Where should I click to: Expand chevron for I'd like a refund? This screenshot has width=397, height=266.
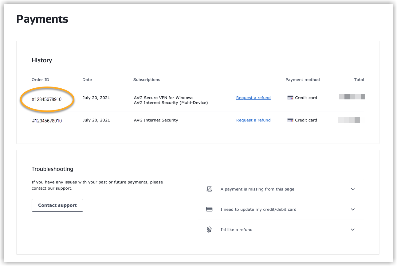[x=353, y=229]
